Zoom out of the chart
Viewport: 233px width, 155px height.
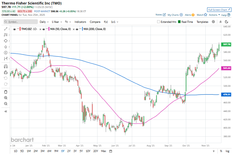(x=6, y=104)
